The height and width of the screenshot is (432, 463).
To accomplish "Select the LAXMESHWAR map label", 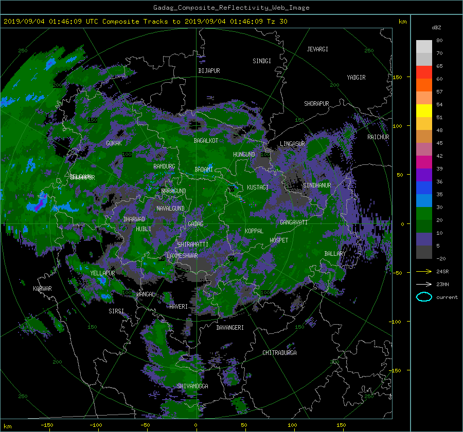I will [182, 256].
